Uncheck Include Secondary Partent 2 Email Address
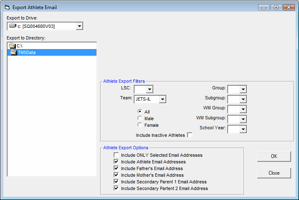Image resolution: width=299 pixels, height=200 pixels. pyautogui.click(x=116, y=188)
